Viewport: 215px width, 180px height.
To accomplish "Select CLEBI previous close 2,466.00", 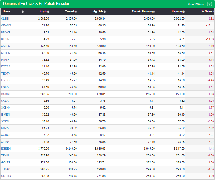I will tap(149, 19).
